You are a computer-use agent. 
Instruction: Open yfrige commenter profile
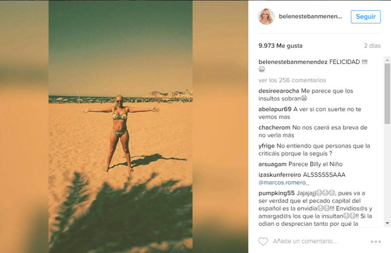(x=266, y=146)
